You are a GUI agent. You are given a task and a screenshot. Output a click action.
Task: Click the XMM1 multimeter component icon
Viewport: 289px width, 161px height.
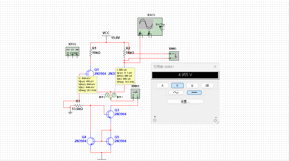pos(174,56)
